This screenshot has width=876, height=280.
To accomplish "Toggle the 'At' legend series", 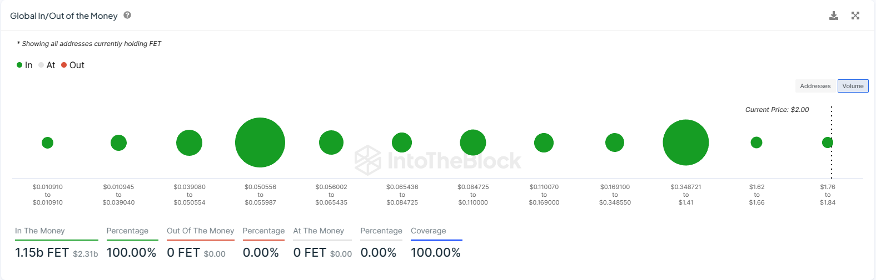I will [x=47, y=65].
